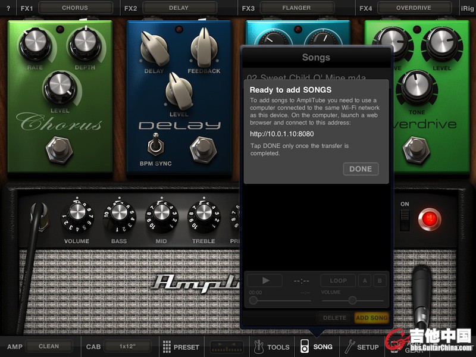Open the SETUP menu
Screen dimensions: 476x357
coord(362,347)
